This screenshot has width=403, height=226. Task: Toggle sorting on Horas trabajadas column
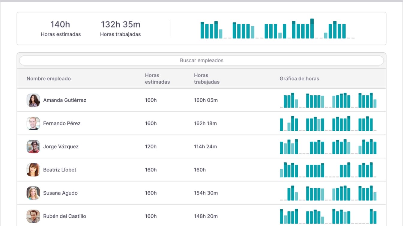pyautogui.click(x=207, y=78)
